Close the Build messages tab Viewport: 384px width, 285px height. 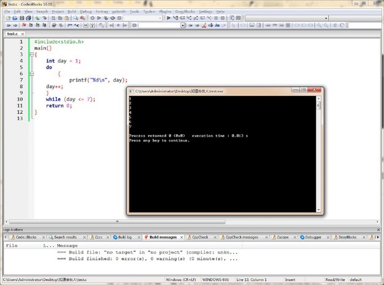click(181, 237)
